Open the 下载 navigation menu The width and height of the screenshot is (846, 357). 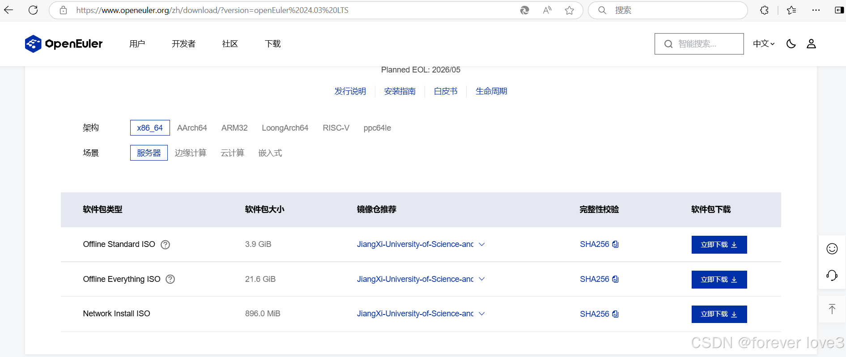pyautogui.click(x=273, y=44)
